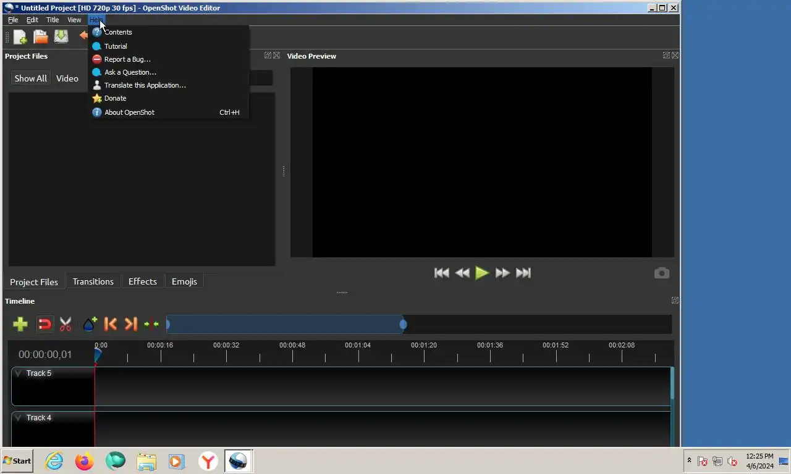
Task: Click the Fast Forward playback button
Action: click(503, 273)
